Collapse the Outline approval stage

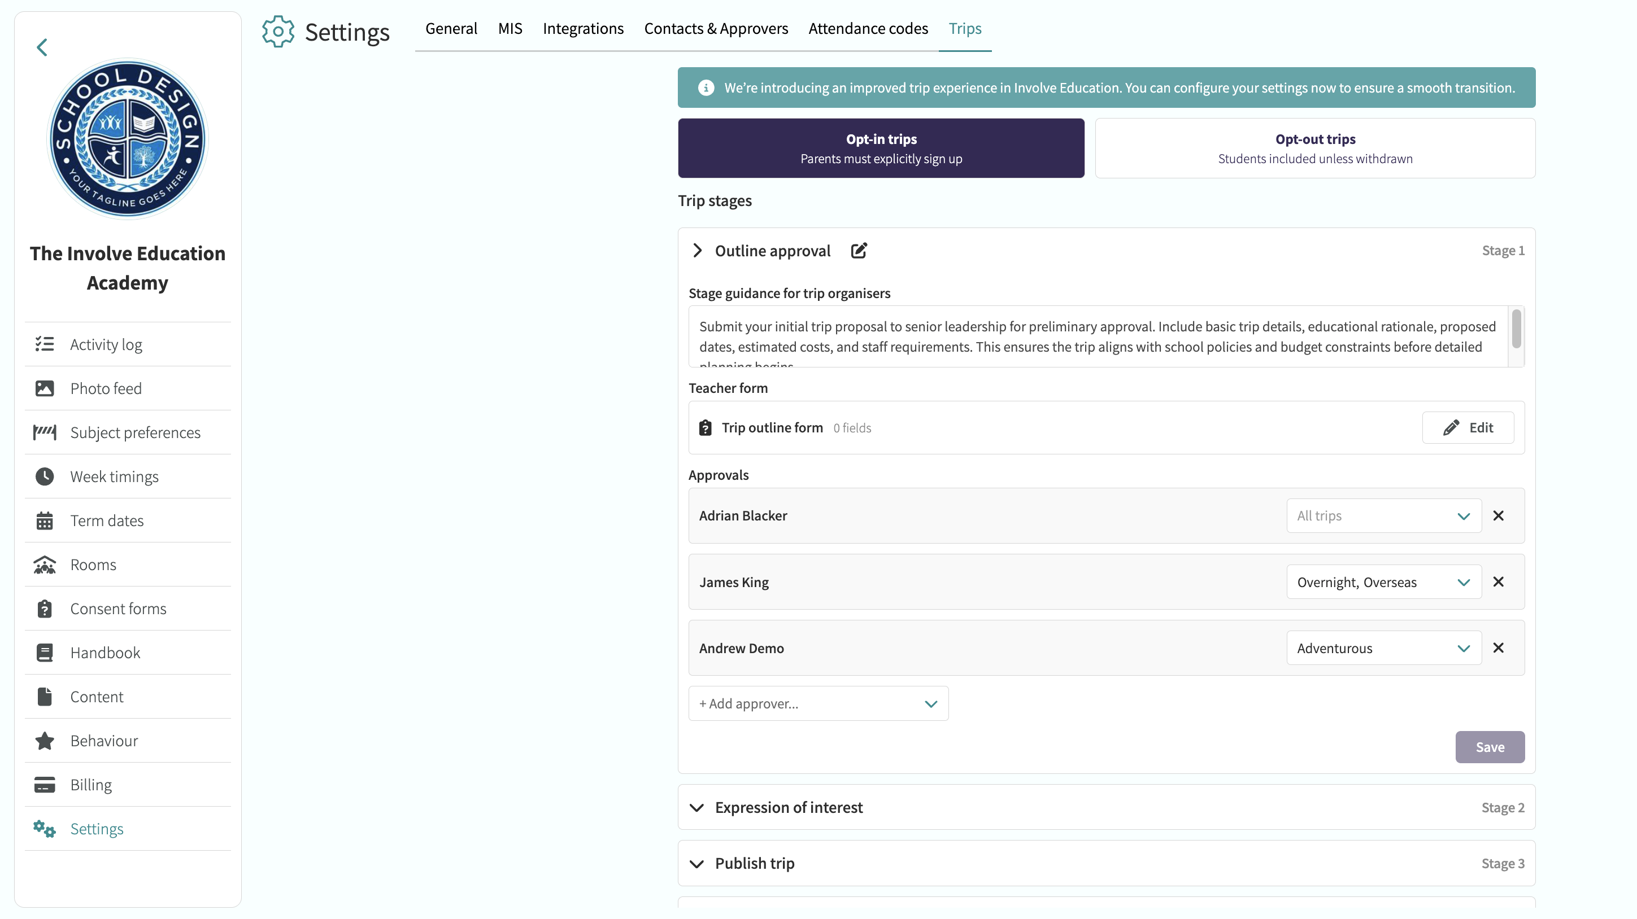(x=697, y=250)
